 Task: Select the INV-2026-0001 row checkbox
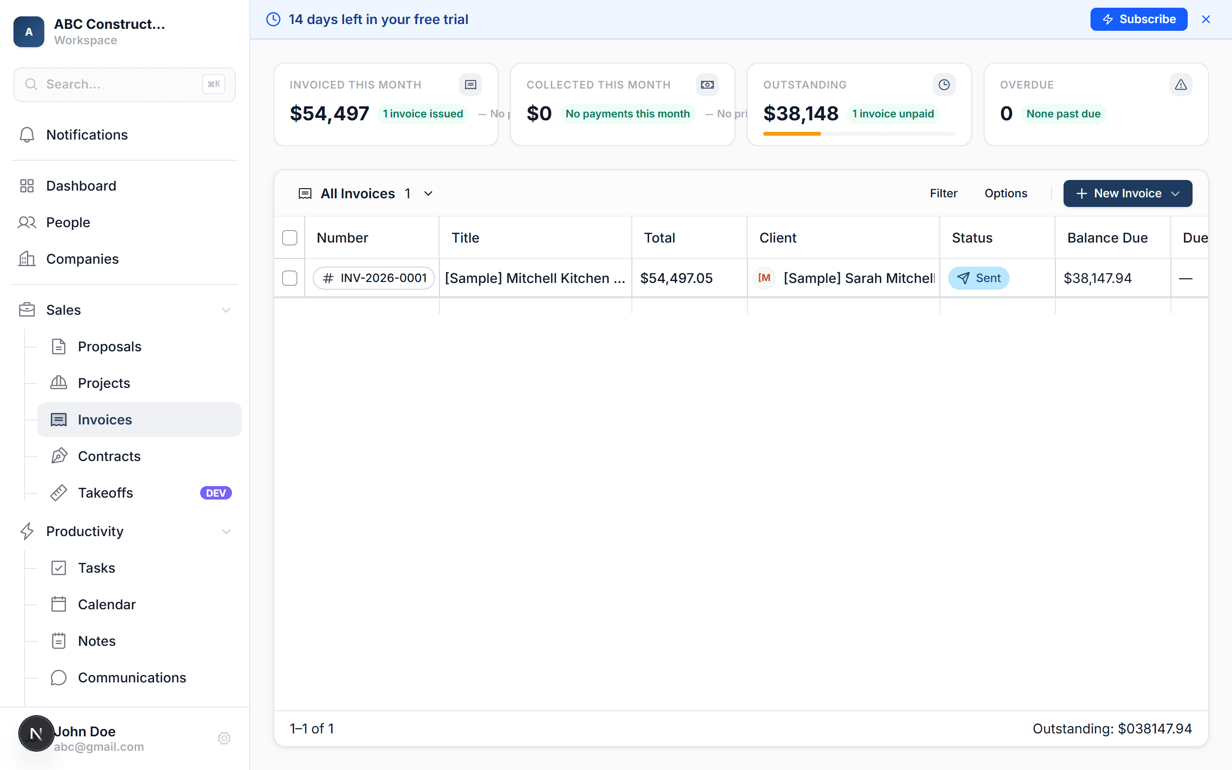[x=290, y=278]
